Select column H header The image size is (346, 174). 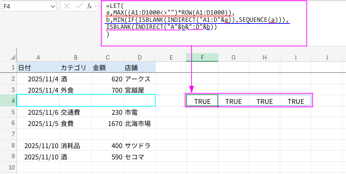click(x=265, y=57)
